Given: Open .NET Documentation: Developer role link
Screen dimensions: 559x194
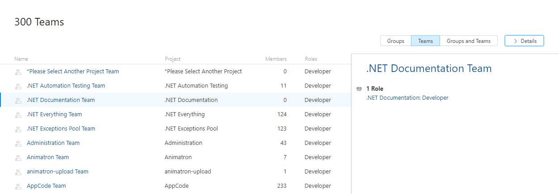Looking at the screenshot, I should 407,98.
